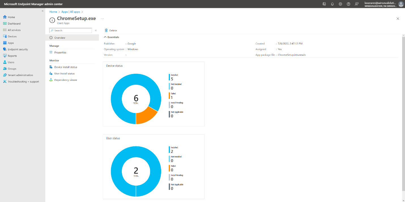Click the Devices icon in sidebar

pyautogui.click(x=5, y=36)
